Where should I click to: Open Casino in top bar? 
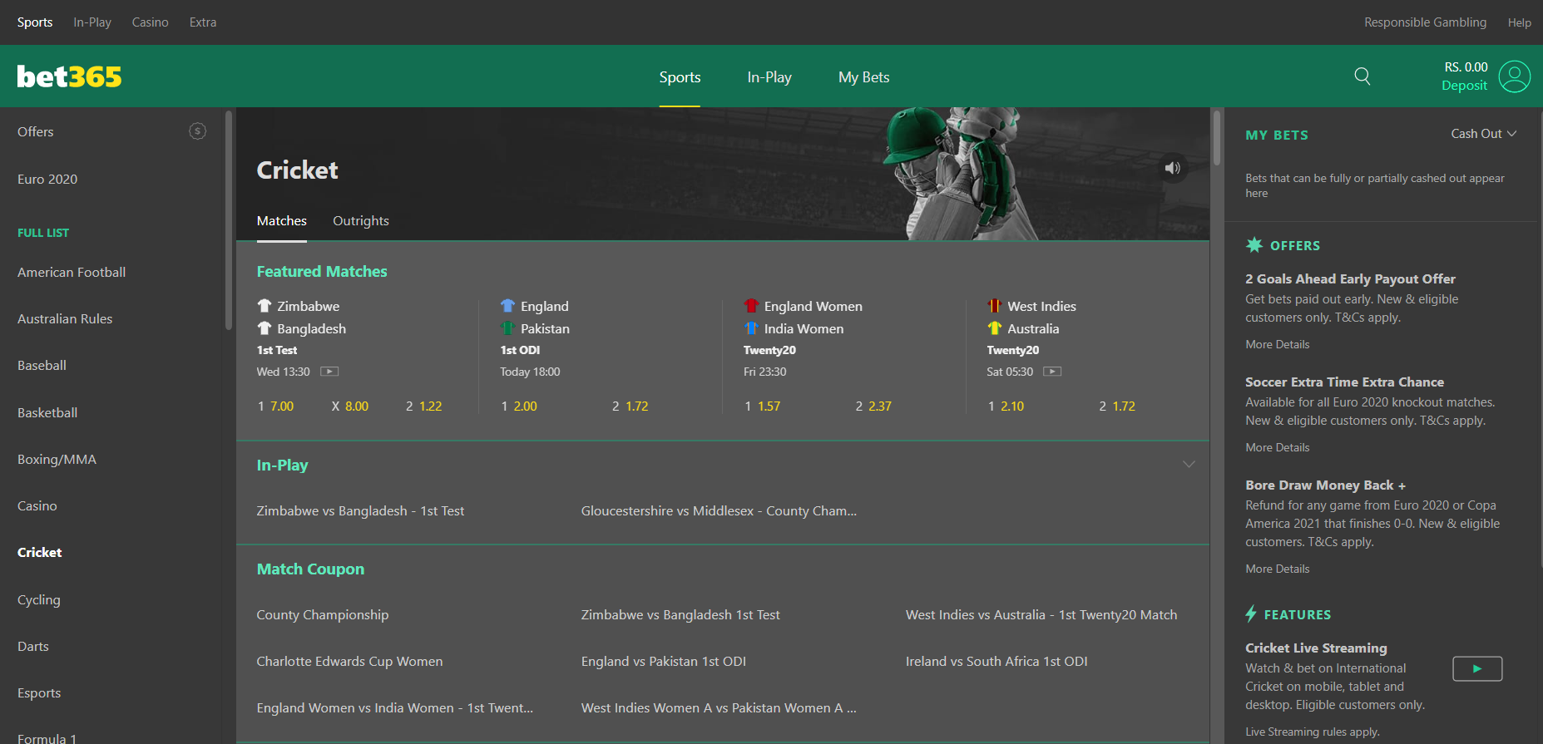151,22
